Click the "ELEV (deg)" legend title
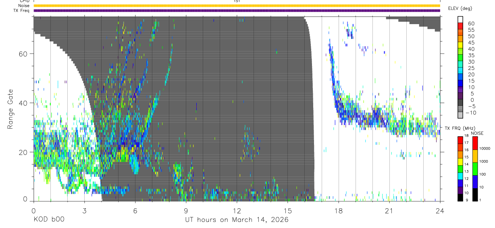 pos(460,8)
